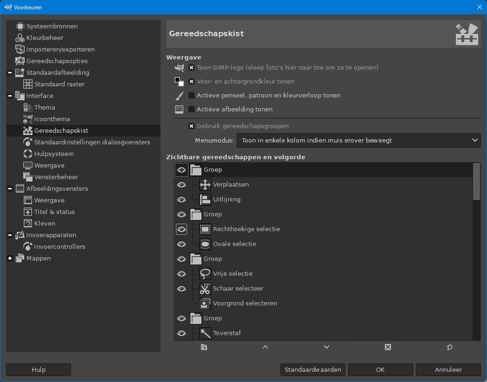487x382 pixels.
Task: Open the Kleurbeheer settings page
Action: tap(45, 38)
